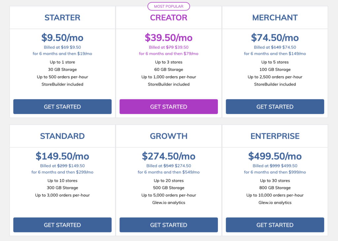Click GET STARTED under the Enterprise plan

275,225
